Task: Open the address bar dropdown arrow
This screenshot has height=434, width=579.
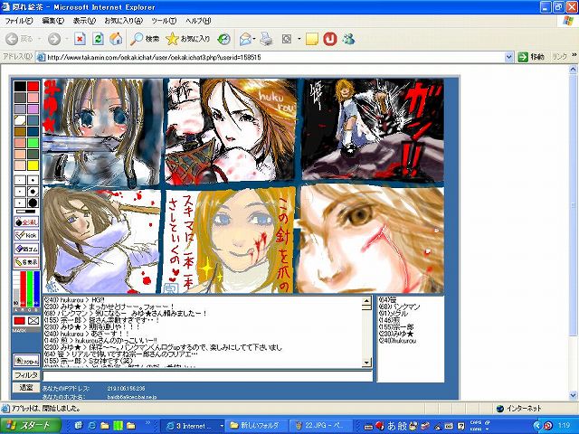Action: (508, 57)
